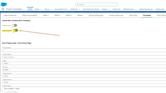Open the Website Enquiries navigation item
The height and width of the screenshot is (93, 166).
tap(128, 9)
